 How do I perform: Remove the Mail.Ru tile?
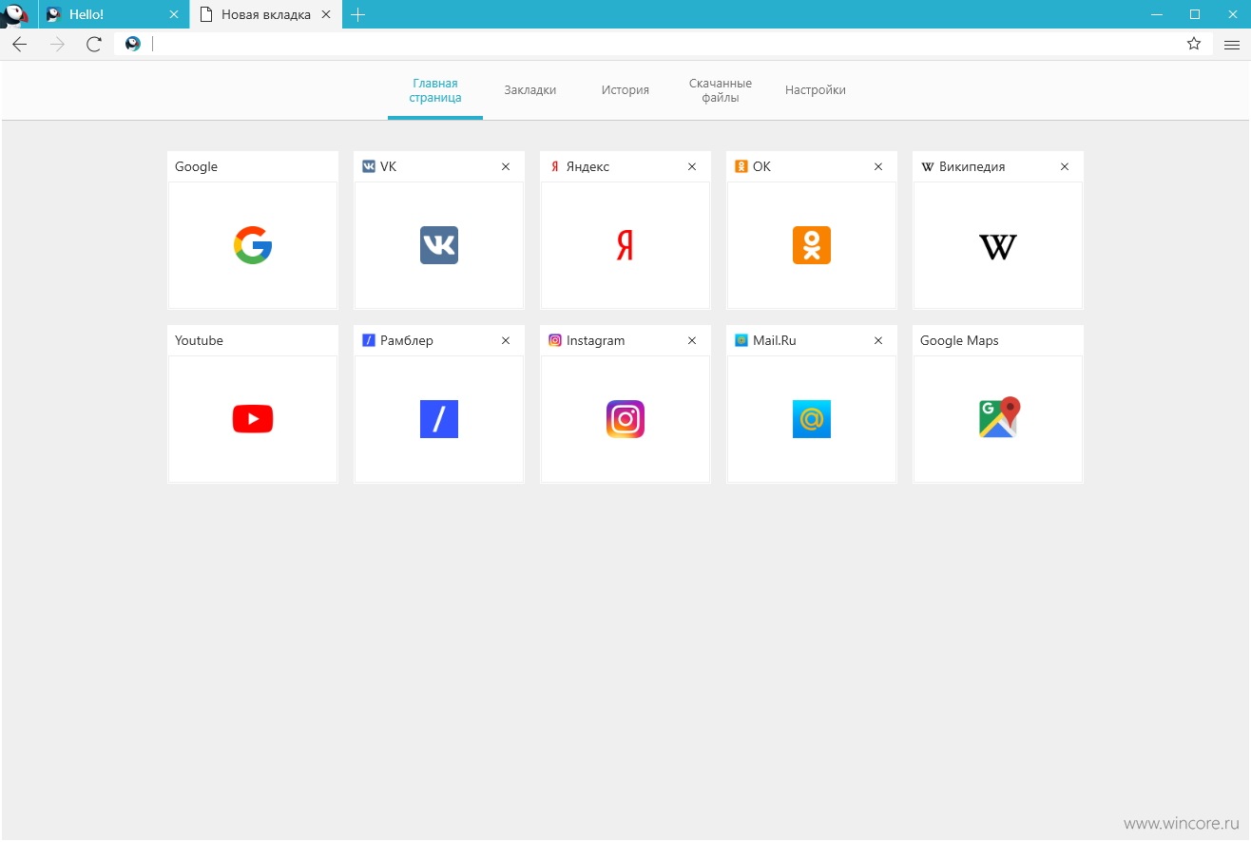[878, 340]
